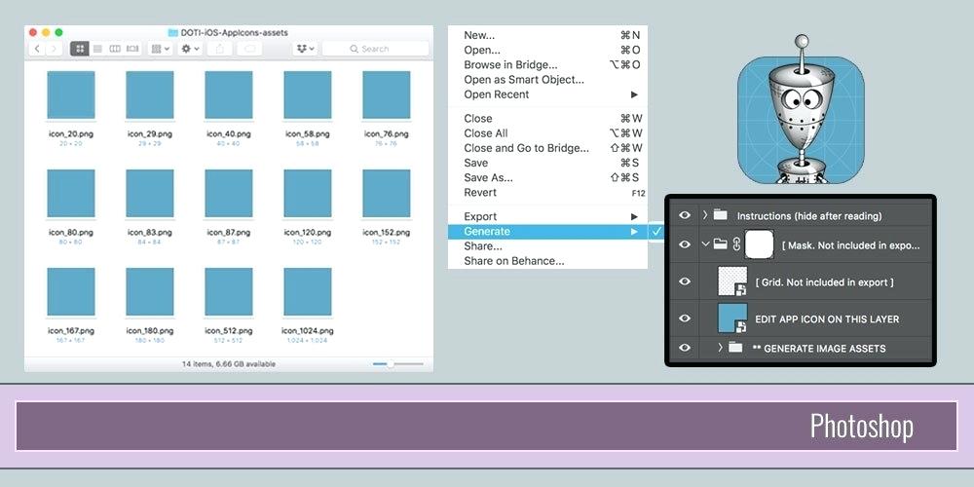Viewport: 974px width, 487px height.
Task: Choose Open as Smart Object... menu item
Action: (547, 80)
